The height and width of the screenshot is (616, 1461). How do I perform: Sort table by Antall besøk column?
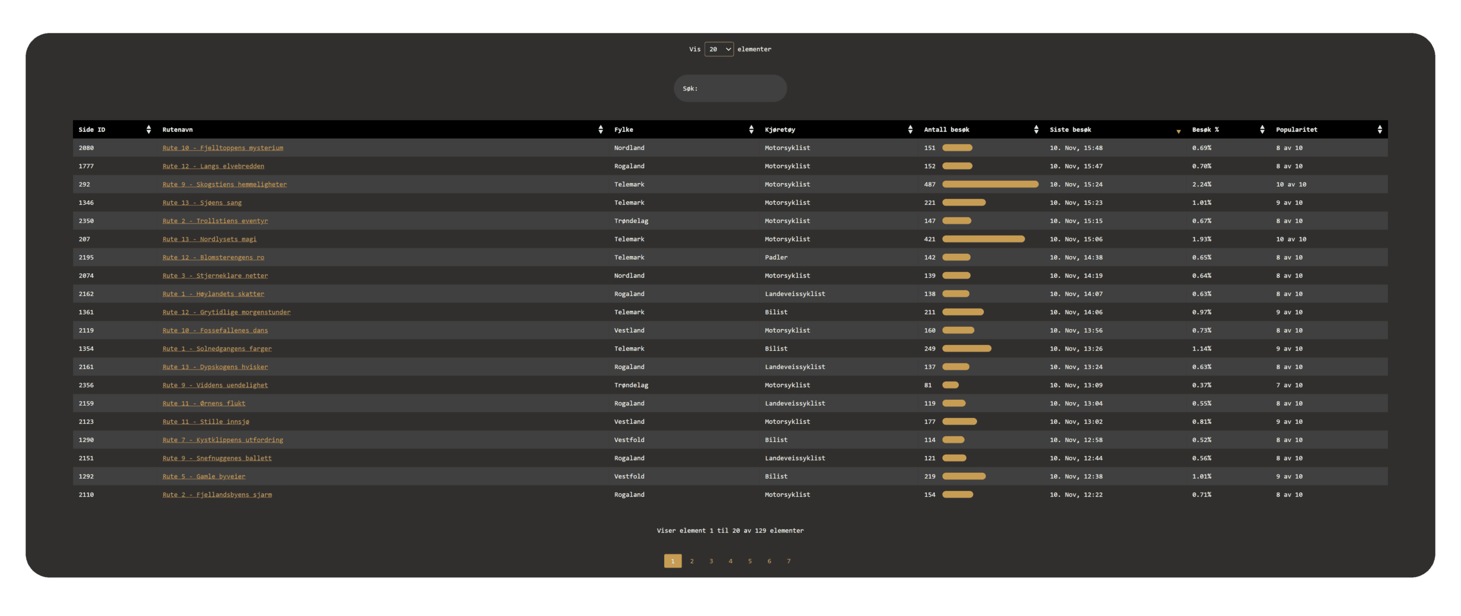click(981, 129)
